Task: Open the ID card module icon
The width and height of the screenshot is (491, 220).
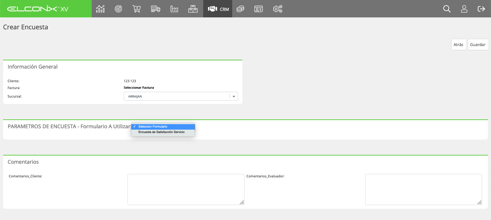Action: (258, 9)
